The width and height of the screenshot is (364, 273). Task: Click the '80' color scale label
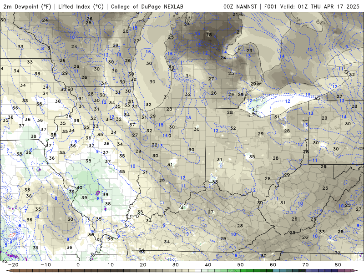338,265
